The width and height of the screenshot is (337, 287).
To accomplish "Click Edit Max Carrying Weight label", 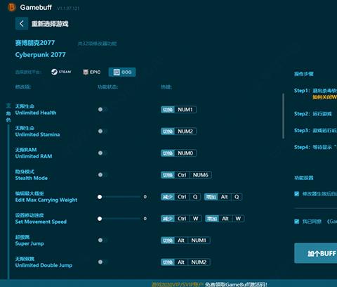I will click(46, 200).
